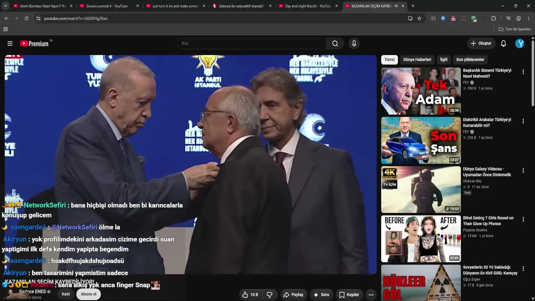
Task: Go back to the previous page
Action: [x=6, y=18]
